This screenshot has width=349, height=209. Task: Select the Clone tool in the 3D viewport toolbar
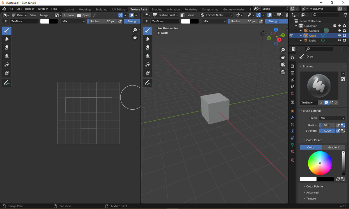click(148, 56)
